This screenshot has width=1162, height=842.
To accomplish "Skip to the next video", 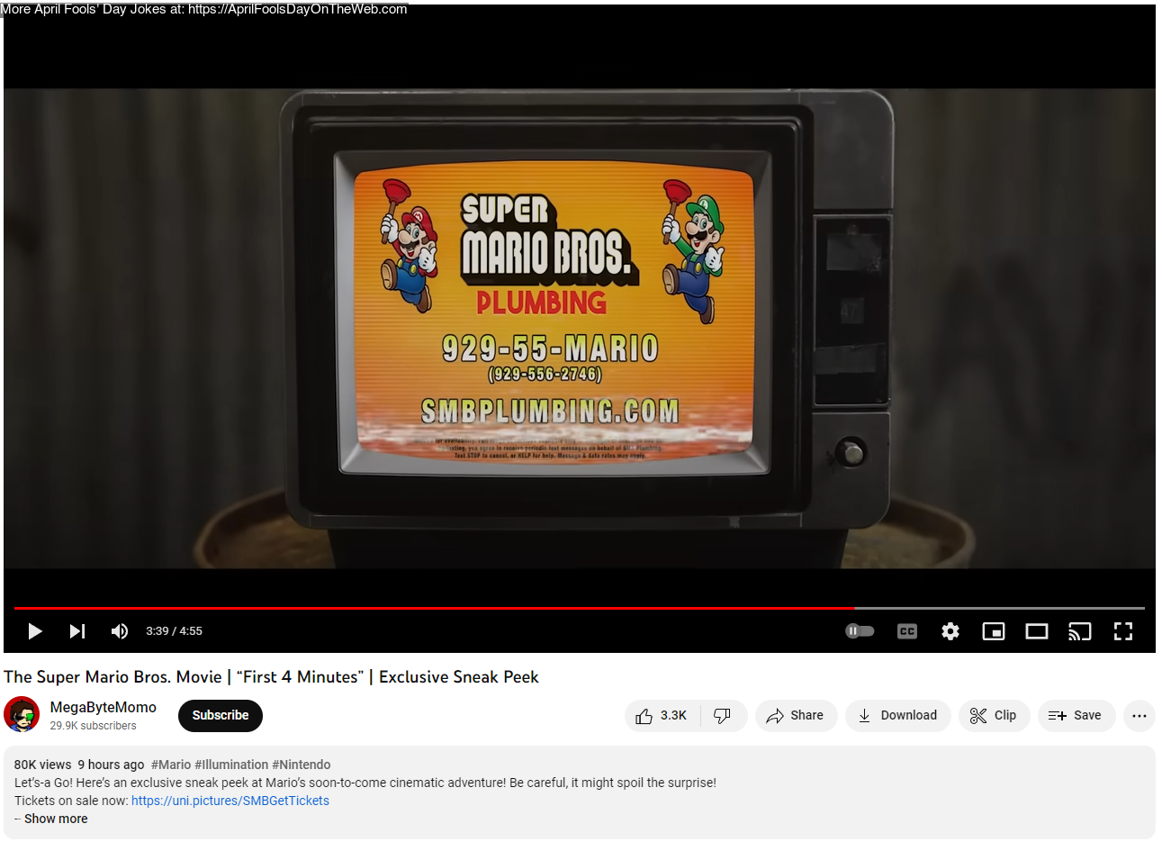I will click(77, 631).
